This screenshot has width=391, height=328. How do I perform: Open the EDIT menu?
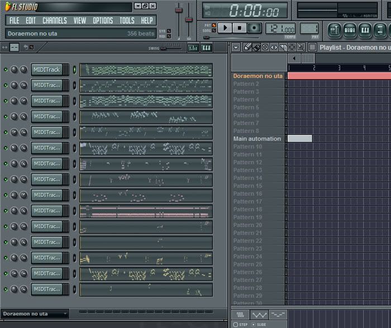click(31, 21)
